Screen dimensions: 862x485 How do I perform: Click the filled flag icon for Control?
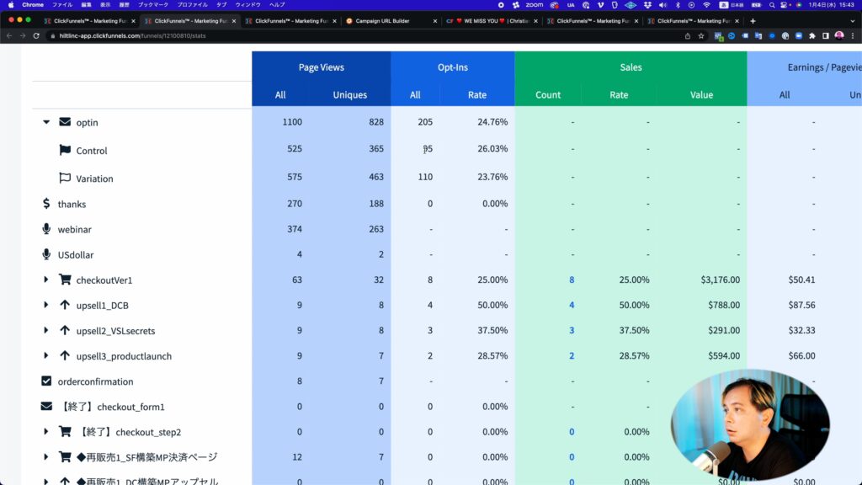pyautogui.click(x=65, y=151)
